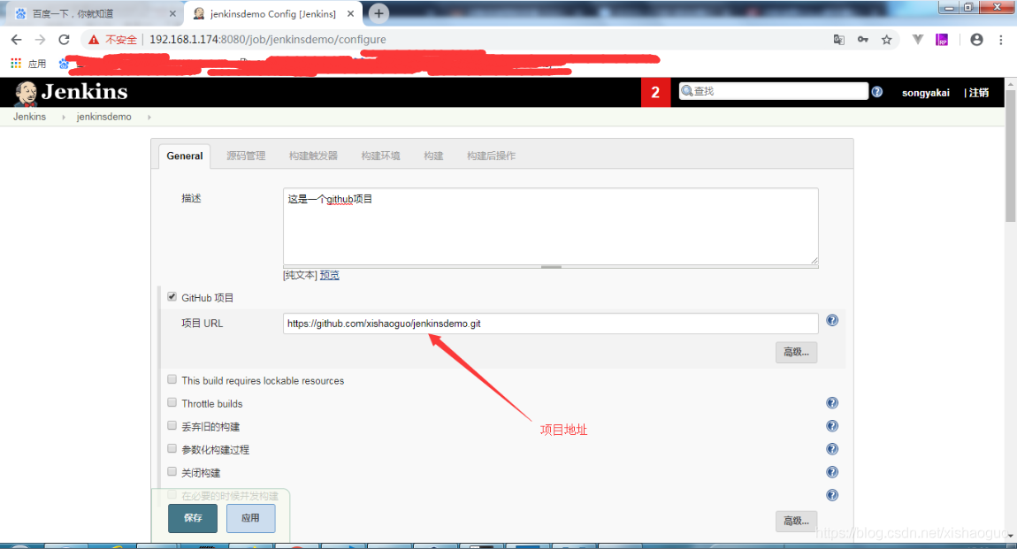This screenshot has width=1017, height=549.
Task: Go forward with browser forward arrow
Action: [40, 40]
